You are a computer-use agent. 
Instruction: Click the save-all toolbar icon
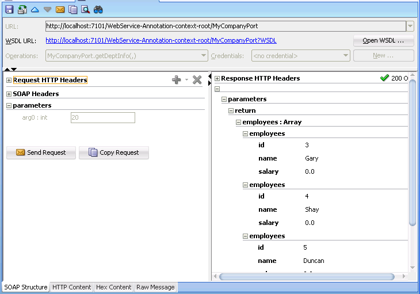pos(22,10)
